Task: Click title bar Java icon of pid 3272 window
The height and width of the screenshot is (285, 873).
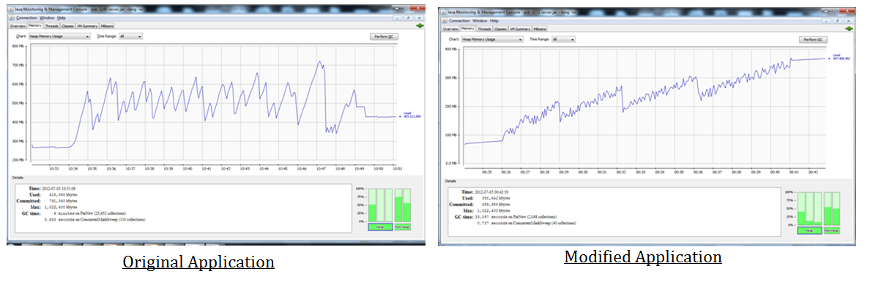Action: 444,13
